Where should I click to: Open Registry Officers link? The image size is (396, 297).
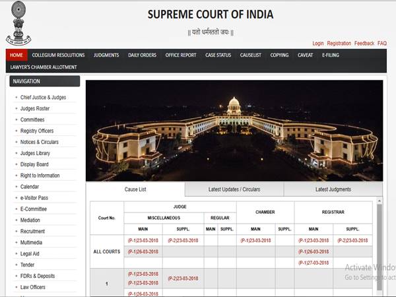pyautogui.click(x=37, y=131)
